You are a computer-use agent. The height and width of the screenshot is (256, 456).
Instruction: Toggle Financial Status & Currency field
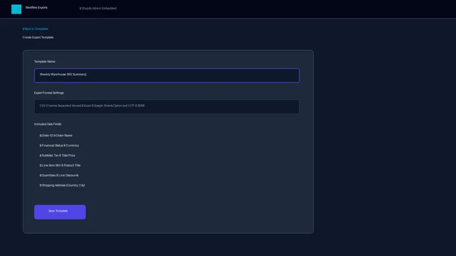[x=59, y=146]
